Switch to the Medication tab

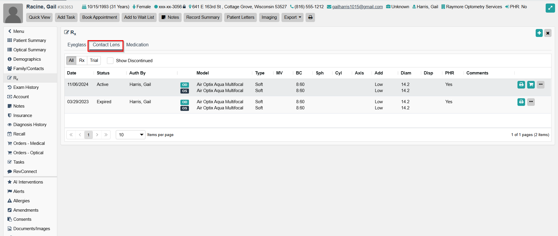pos(137,45)
